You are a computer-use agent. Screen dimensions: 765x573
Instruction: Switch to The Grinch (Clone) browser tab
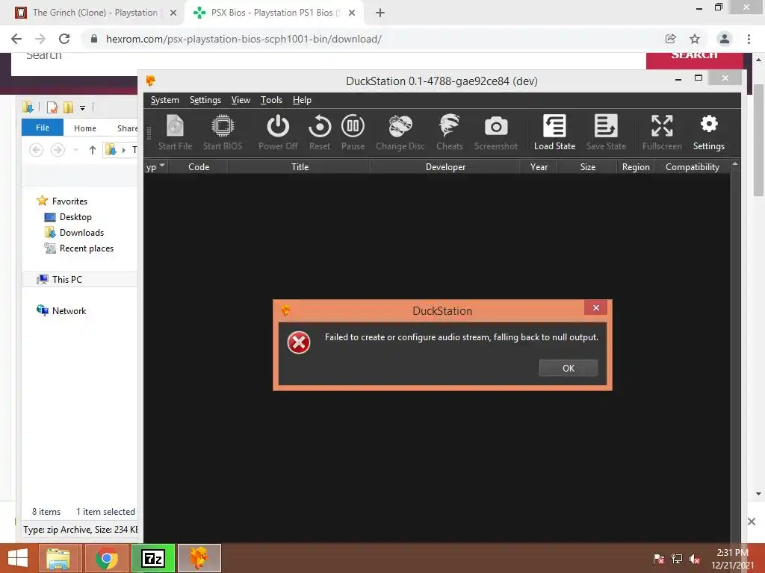95,13
